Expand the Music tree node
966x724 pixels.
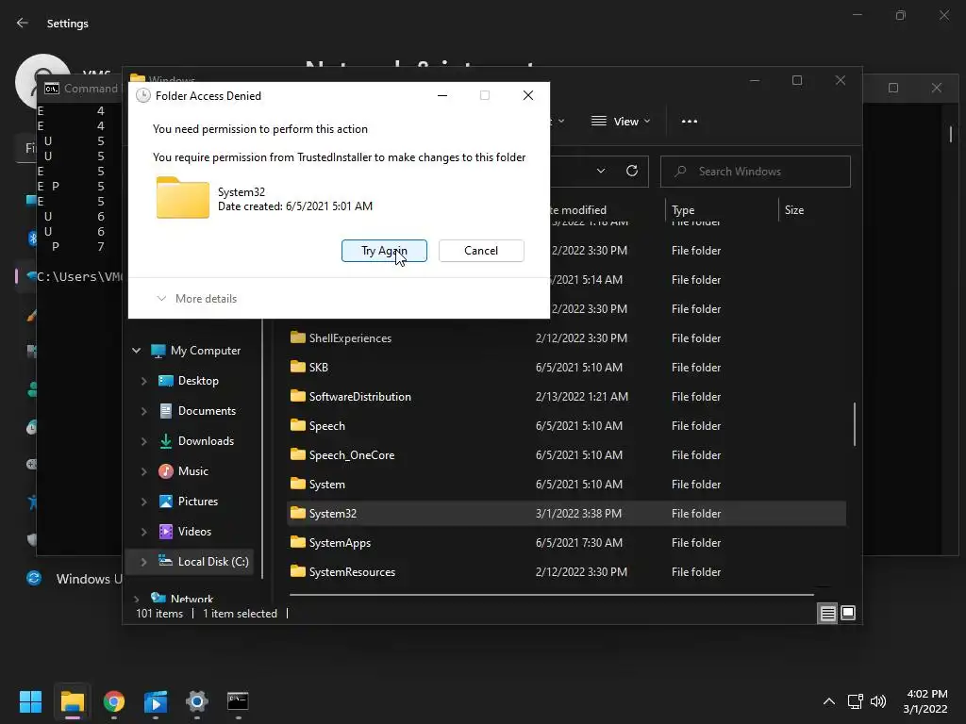pos(143,471)
